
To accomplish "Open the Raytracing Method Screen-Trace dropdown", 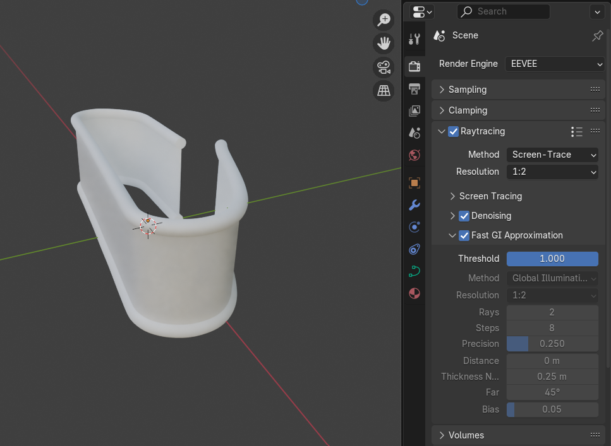I will click(x=552, y=155).
